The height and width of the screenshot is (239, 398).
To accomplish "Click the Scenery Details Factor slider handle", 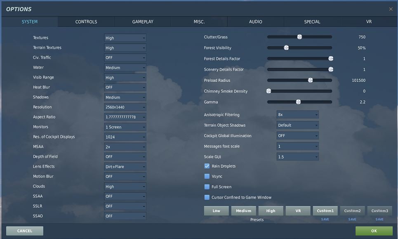I will (x=331, y=69).
